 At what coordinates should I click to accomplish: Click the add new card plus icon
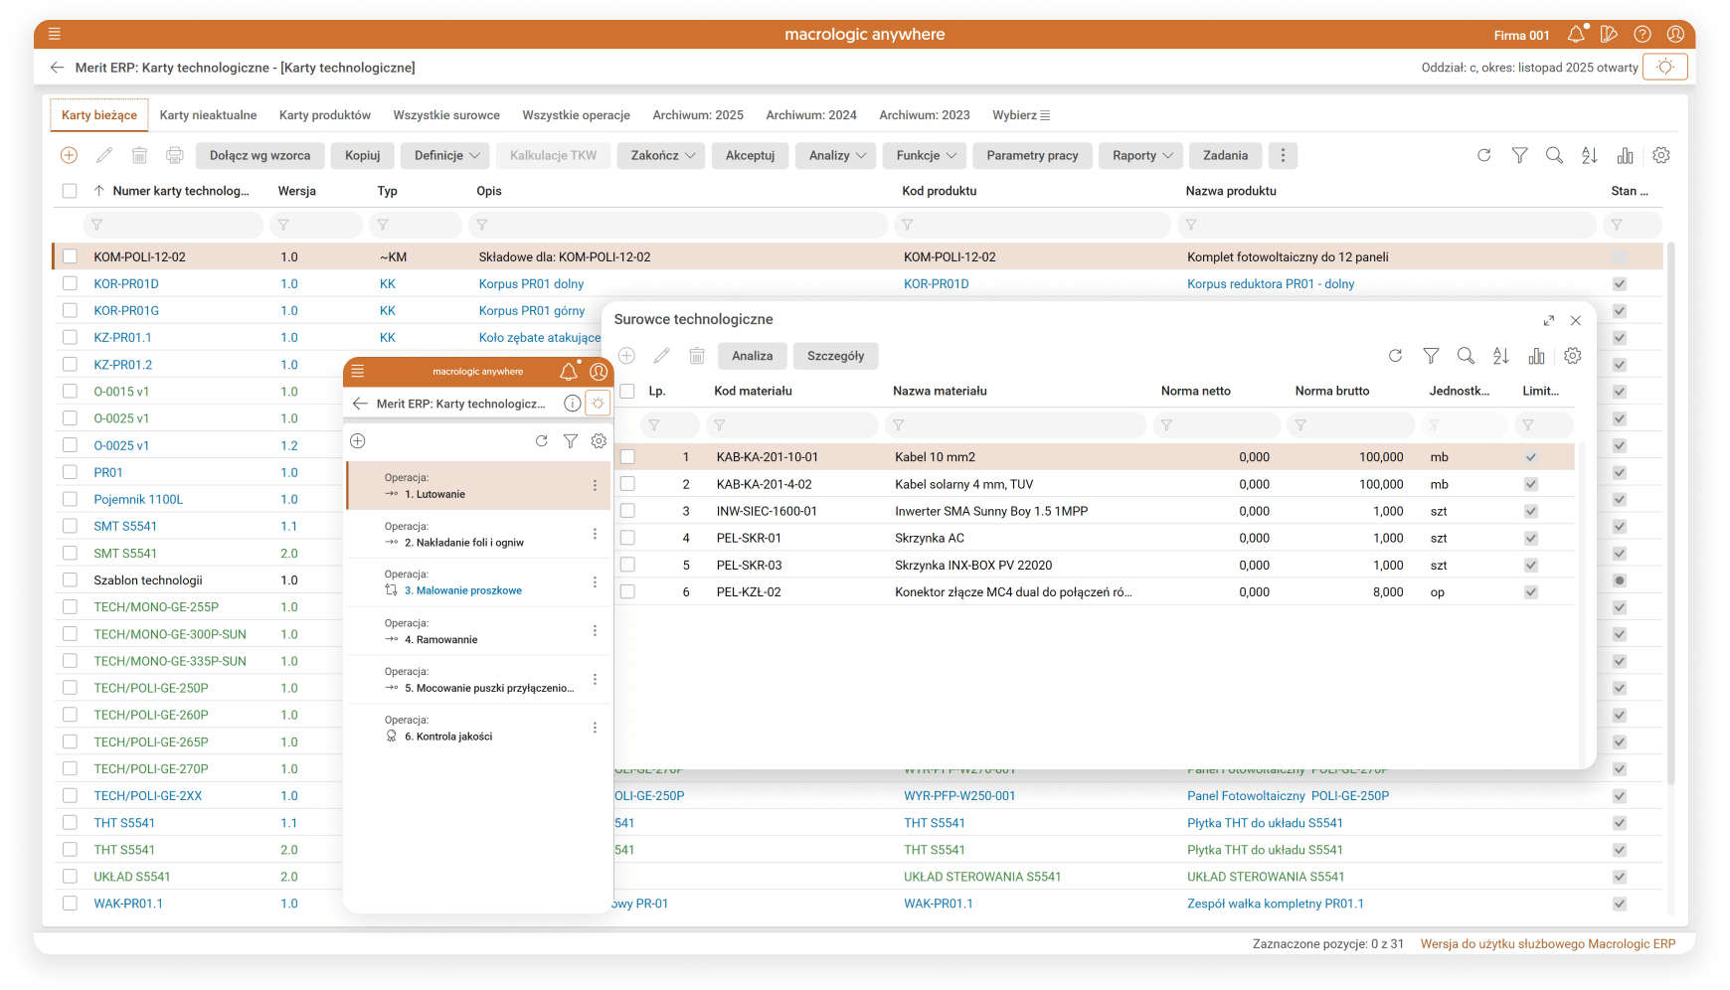(x=69, y=155)
